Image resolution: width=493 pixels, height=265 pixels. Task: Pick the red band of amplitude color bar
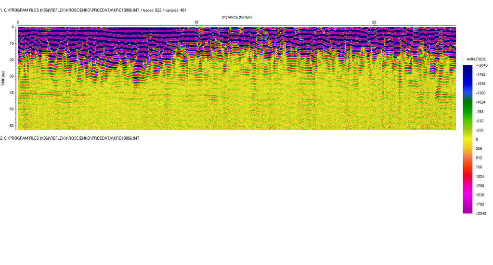pos(467,175)
